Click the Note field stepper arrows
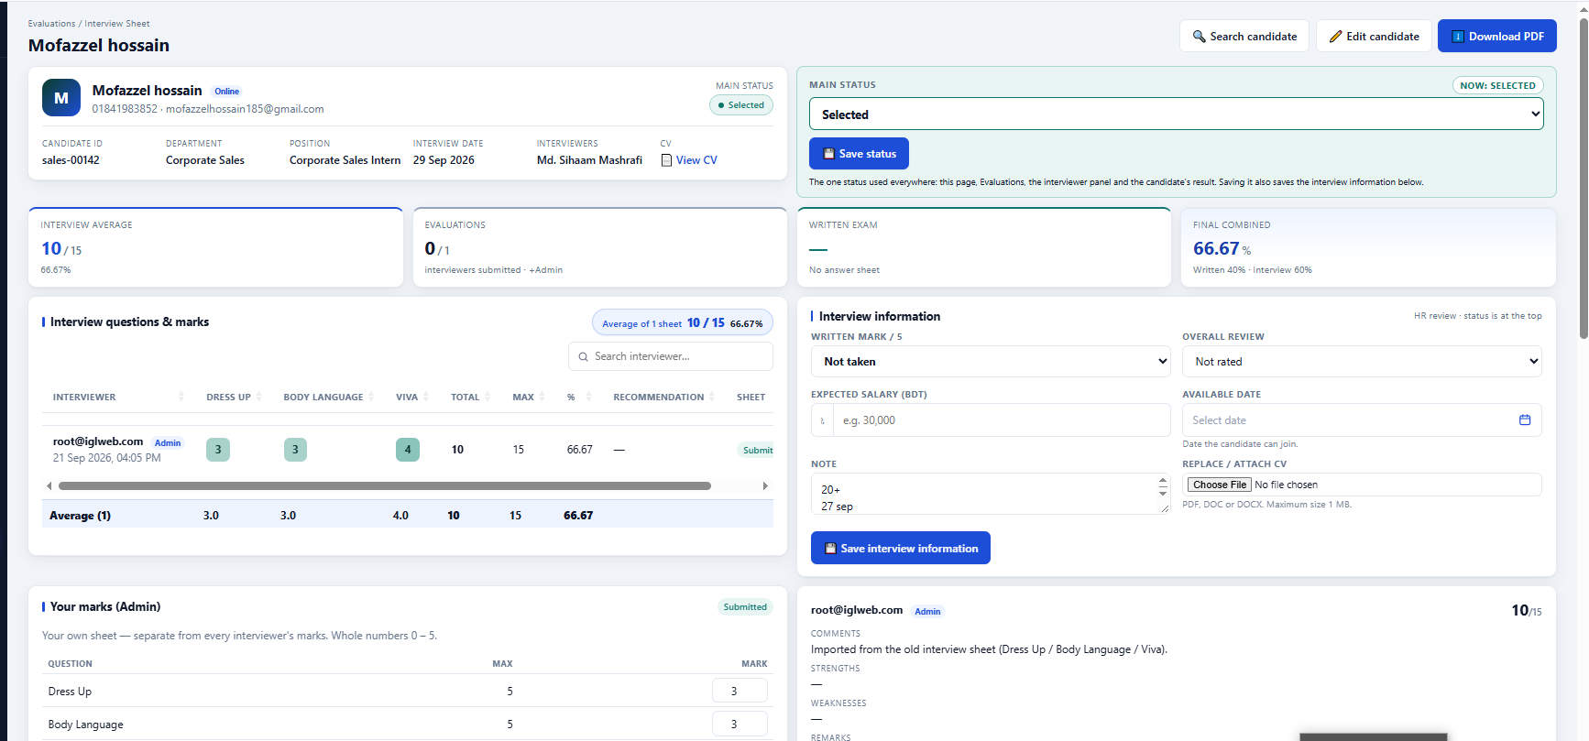 1163,485
